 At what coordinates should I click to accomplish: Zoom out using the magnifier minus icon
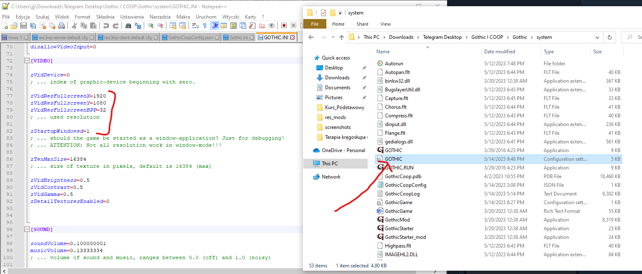coord(160,26)
